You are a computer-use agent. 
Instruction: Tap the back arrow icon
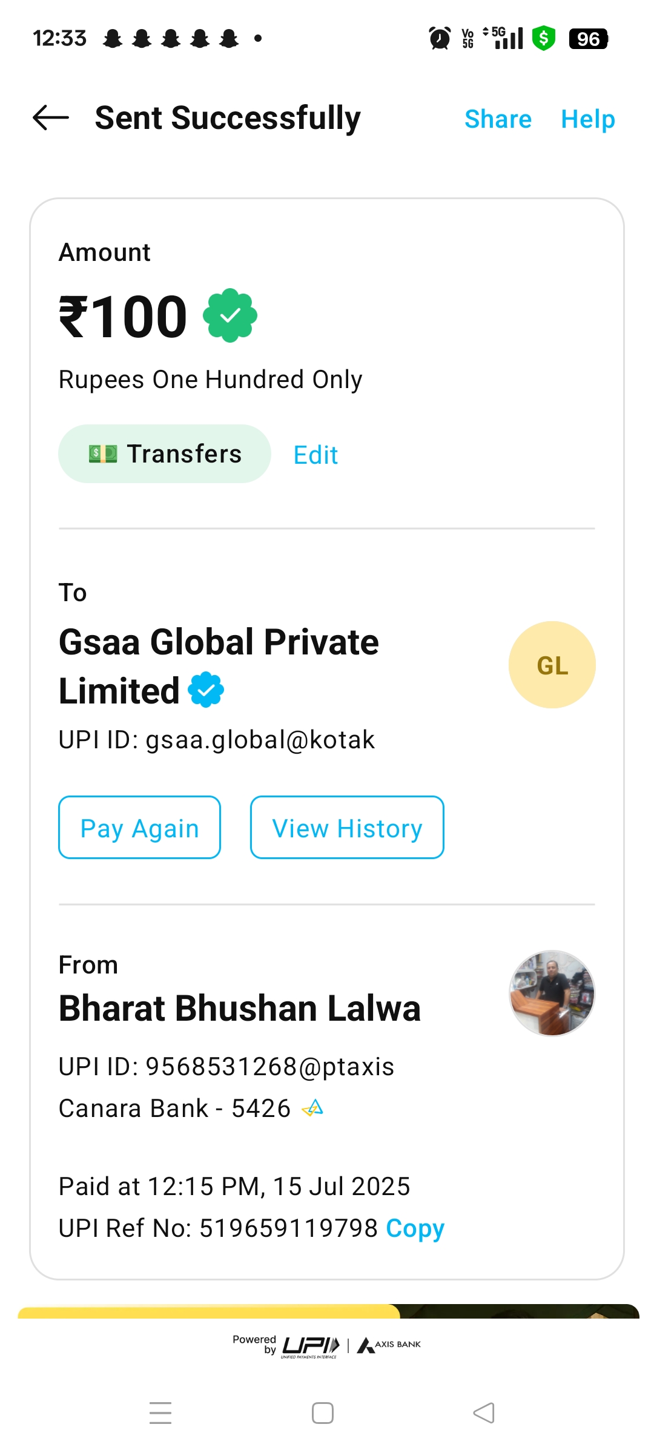[51, 117]
